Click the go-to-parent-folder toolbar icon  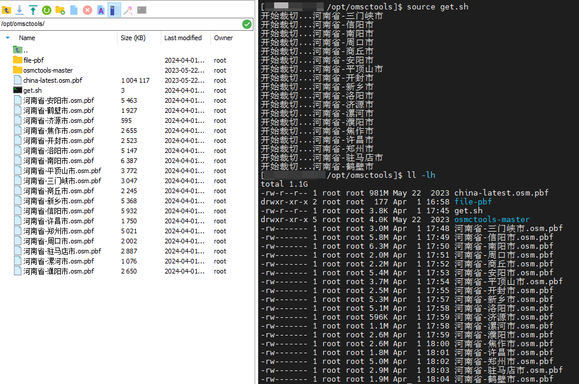(x=6, y=10)
